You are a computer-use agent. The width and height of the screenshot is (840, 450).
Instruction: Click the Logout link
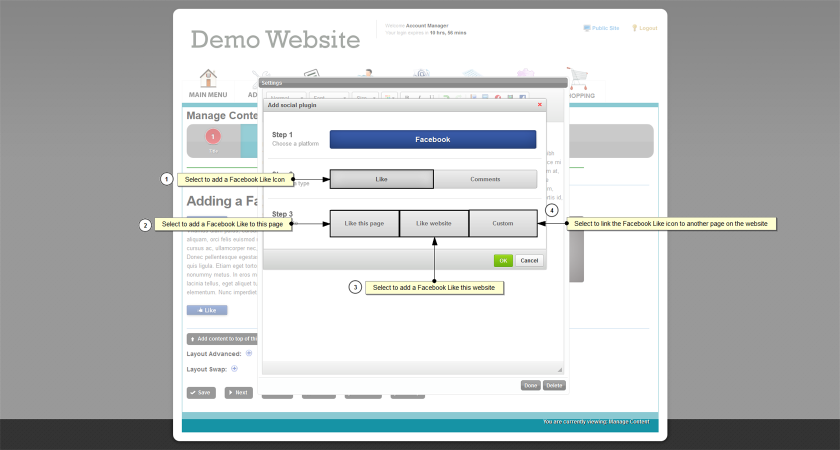[x=644, y=28]
